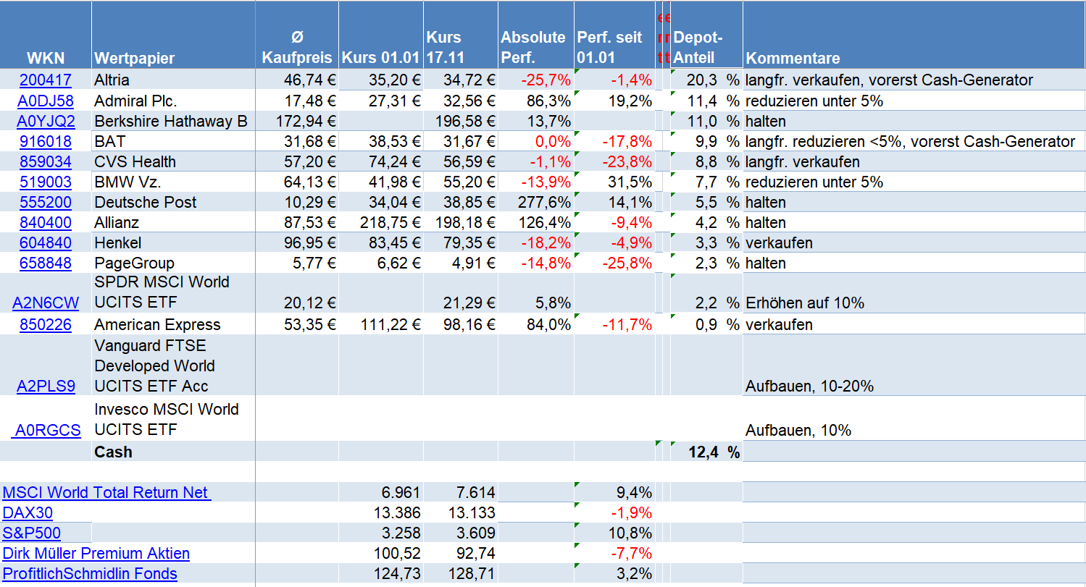This screenshot has width=1086, height=587.
Task: Select MSCI World value 6.961
Action: (x=401, y=493)
